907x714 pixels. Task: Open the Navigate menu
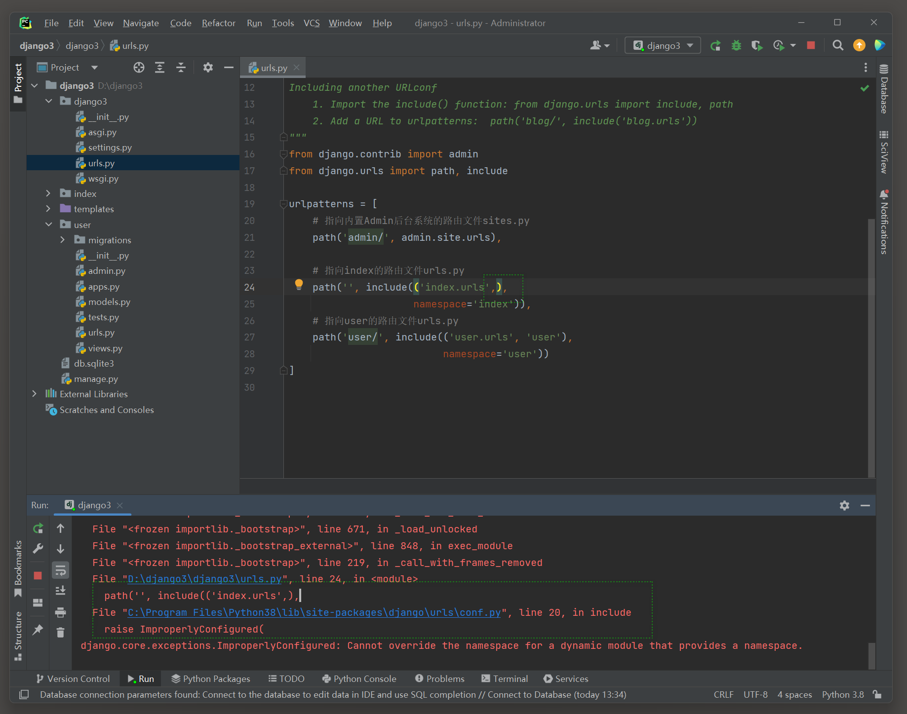coord(141,23)
